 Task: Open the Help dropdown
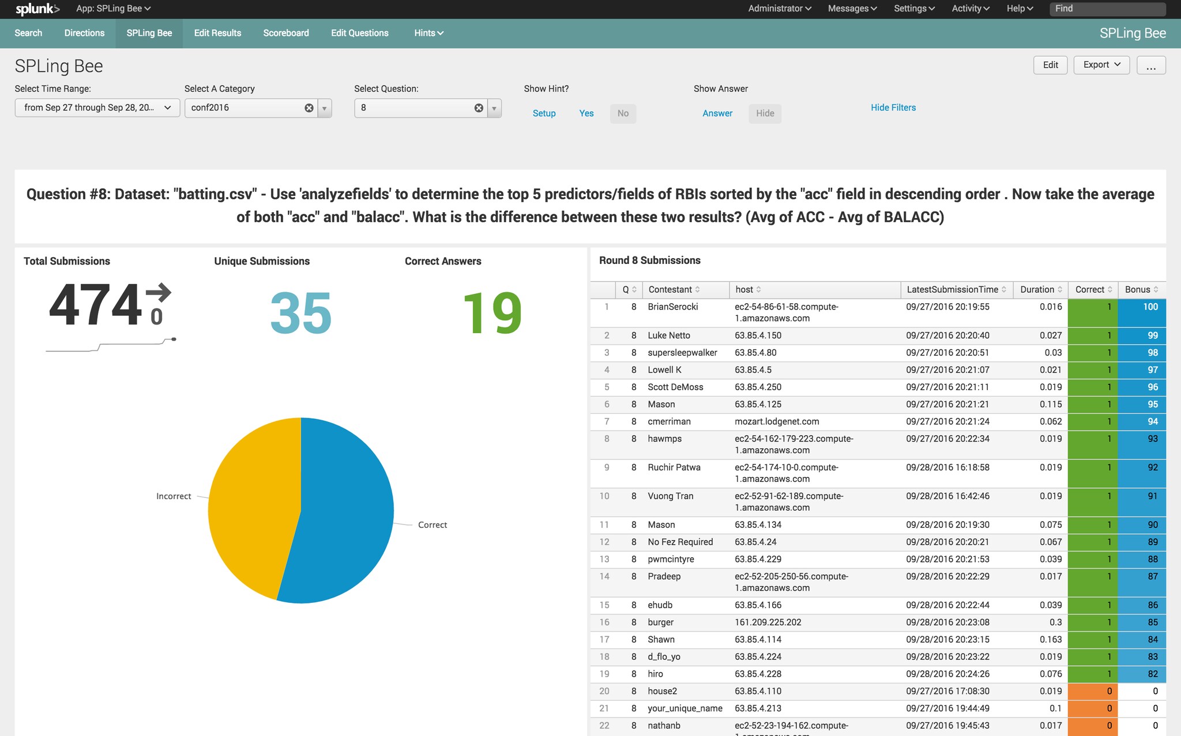(x=1020, y=9)
